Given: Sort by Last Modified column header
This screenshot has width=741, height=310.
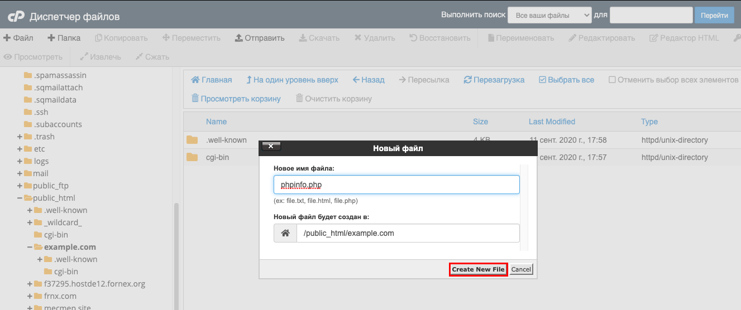Looking at the screenshot, I should tap(552, 122).
